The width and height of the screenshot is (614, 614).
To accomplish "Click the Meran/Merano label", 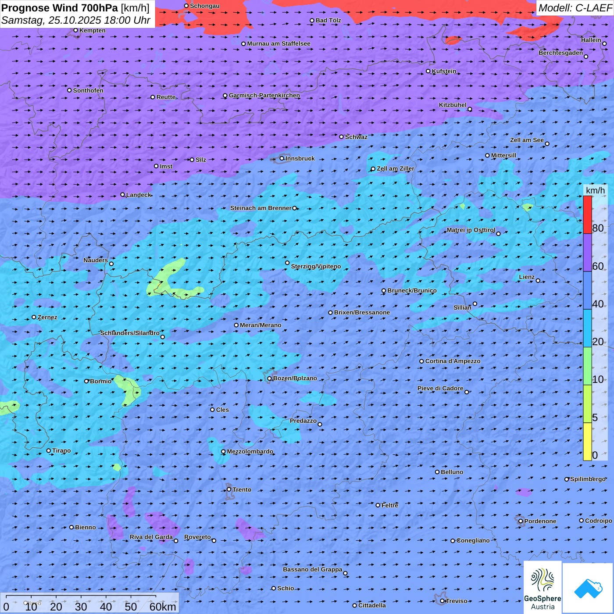I will click(x=261, y=325).
